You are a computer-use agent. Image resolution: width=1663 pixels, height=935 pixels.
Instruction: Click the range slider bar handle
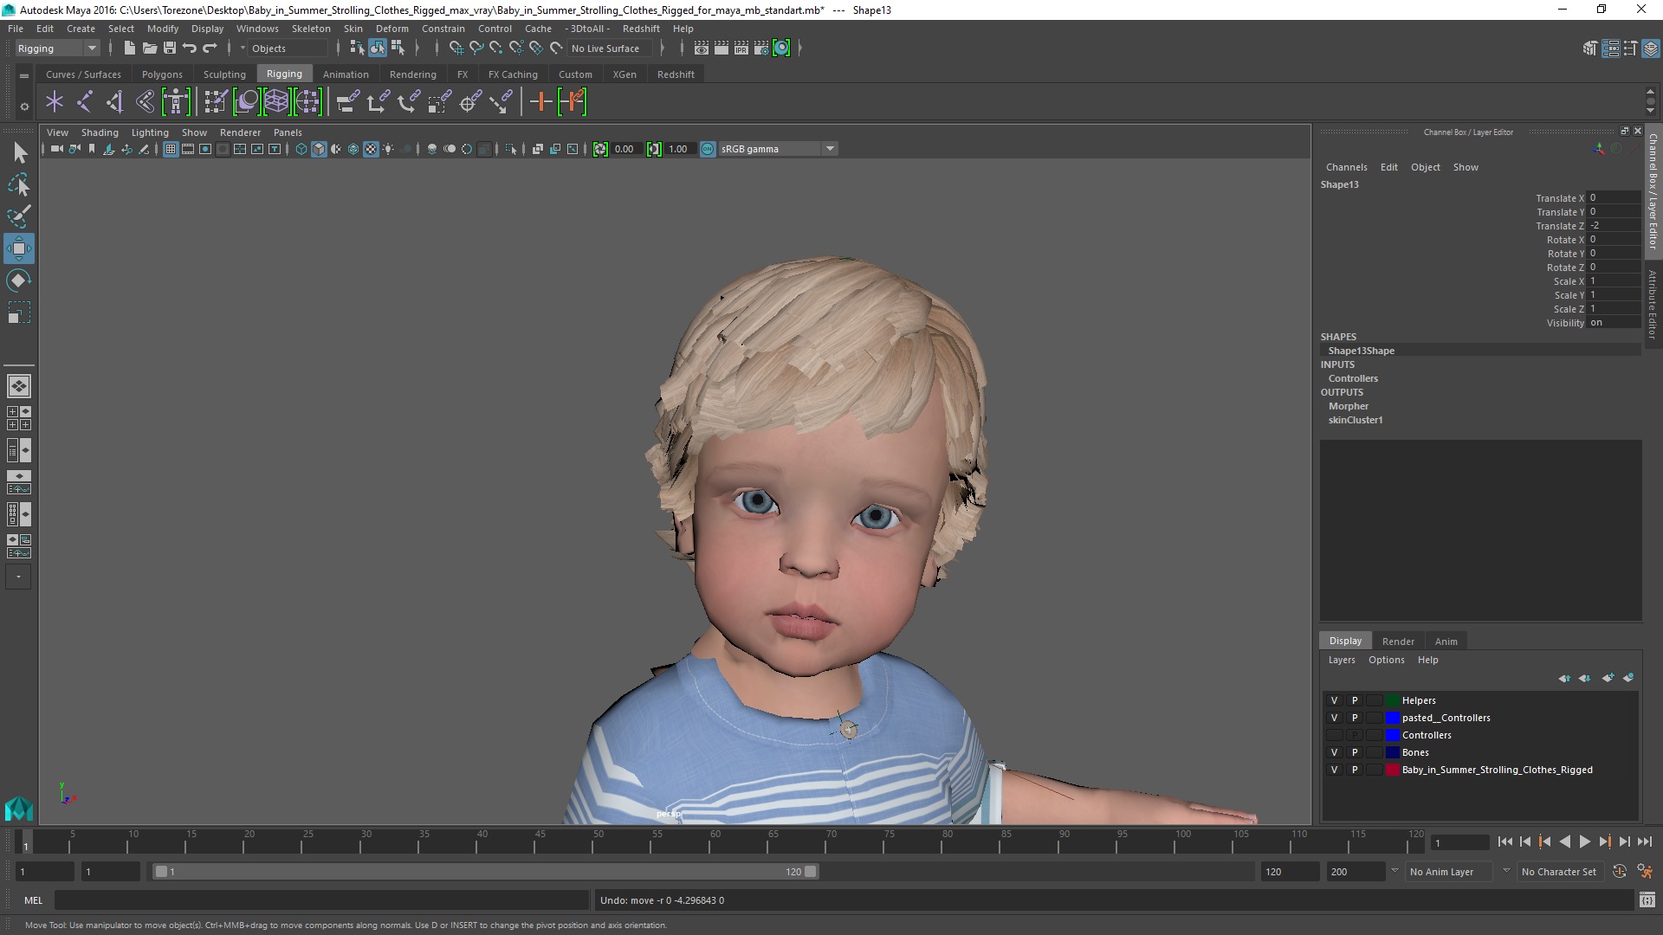pyautogui.click(x=485, y=872)
